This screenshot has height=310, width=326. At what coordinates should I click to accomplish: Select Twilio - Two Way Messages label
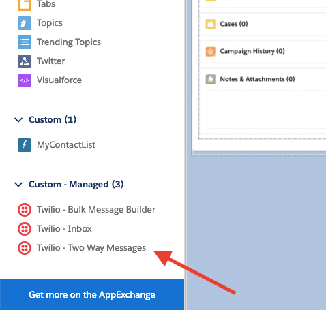click(91, 248)
